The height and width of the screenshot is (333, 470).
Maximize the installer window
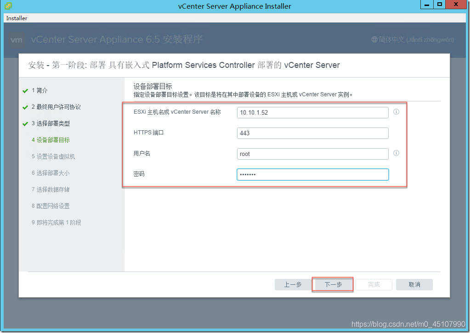(439, 5)
